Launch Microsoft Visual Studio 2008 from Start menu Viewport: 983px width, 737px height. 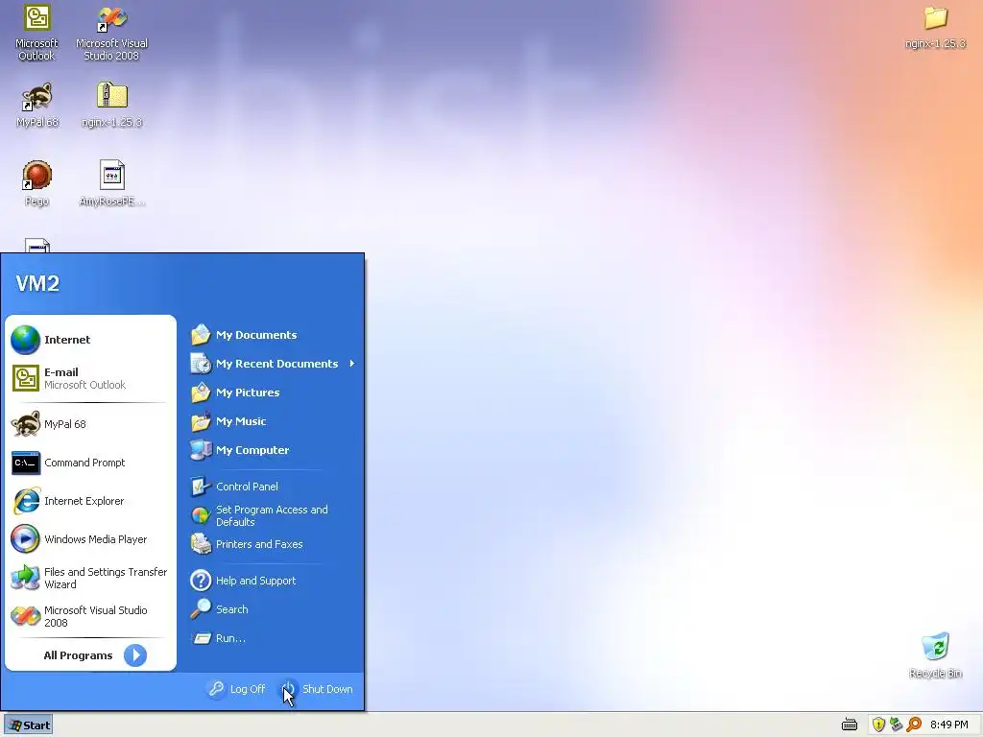tap(90, 616)
